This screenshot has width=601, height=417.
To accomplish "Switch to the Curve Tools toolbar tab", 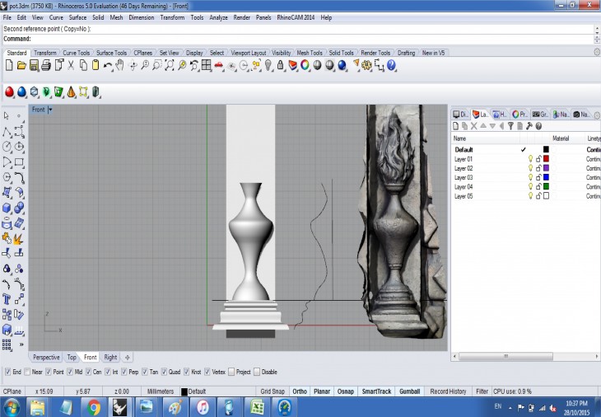I will pos(77,53).
